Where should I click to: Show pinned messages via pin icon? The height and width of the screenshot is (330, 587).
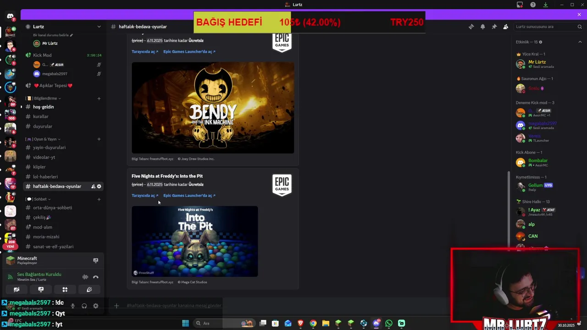click(494, 27)
